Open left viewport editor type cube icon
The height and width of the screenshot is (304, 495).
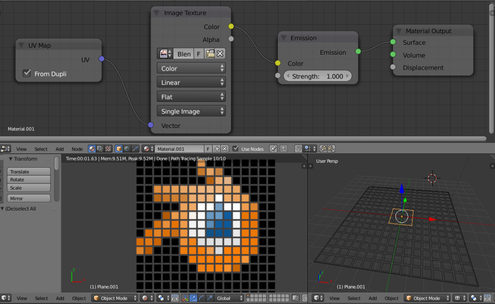(x=5, y=298)
